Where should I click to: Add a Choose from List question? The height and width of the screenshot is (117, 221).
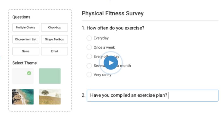pos(26,39)
